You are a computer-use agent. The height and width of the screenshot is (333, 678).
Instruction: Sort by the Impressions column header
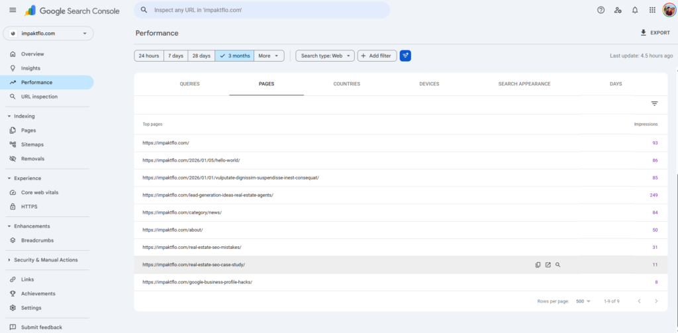[646, 124]
